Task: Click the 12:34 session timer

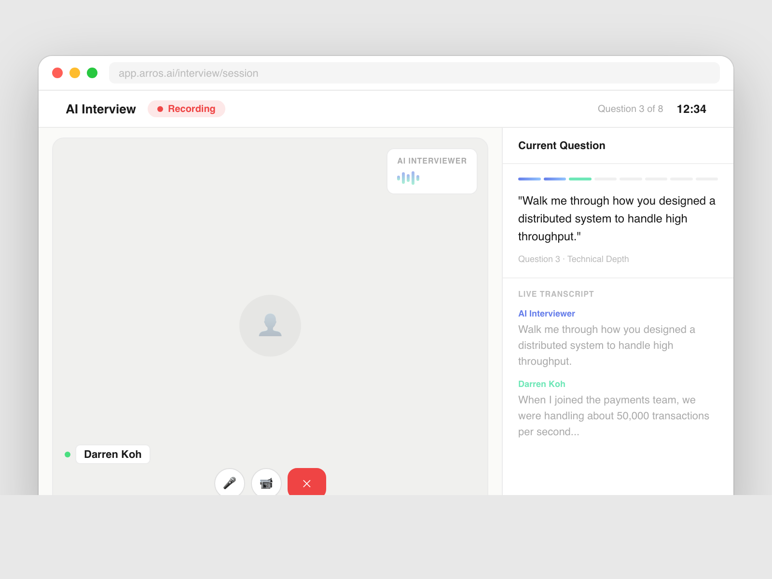Action: click(691, 109)
